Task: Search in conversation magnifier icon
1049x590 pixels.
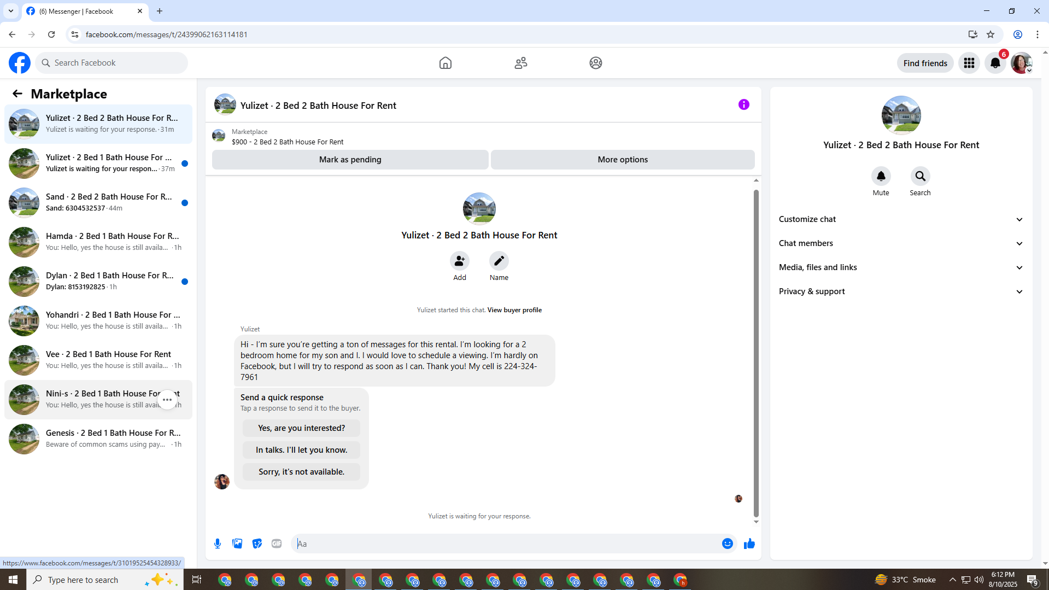Action: pos(921,176)
